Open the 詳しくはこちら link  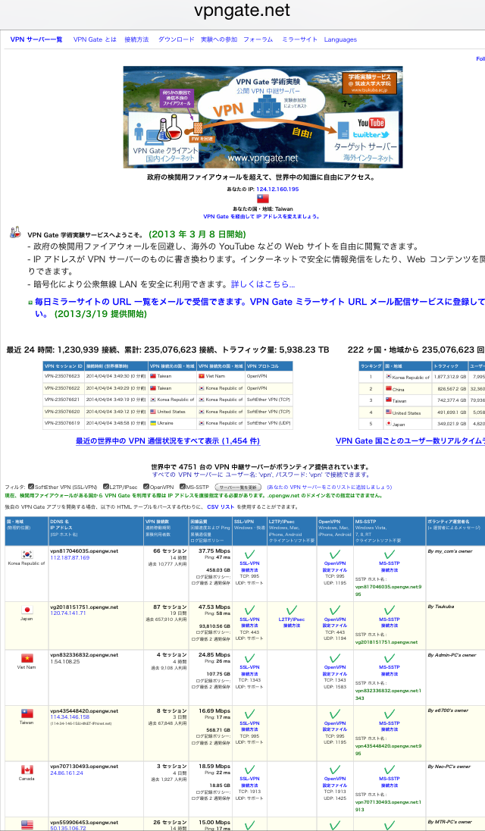pyautogui.click(x=263, y=284)
